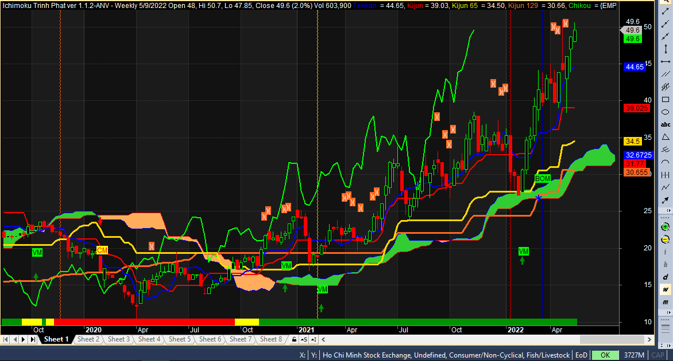
Task: Select the horizontal line drawing tool
Action: coord(666,61)
